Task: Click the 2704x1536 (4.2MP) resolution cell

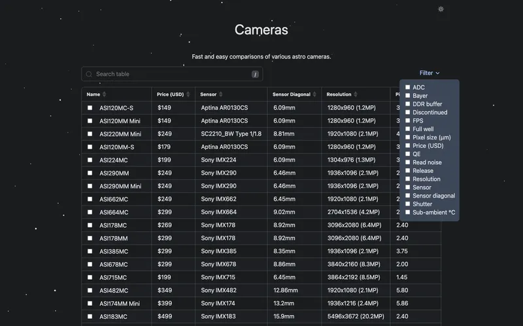Action: 354,212
